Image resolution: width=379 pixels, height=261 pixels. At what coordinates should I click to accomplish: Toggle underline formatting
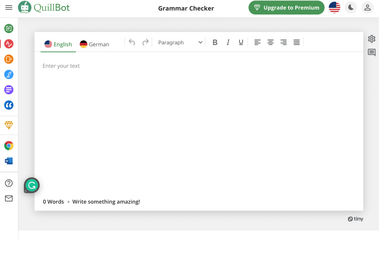pyautogui.click(x=241, y=42)
